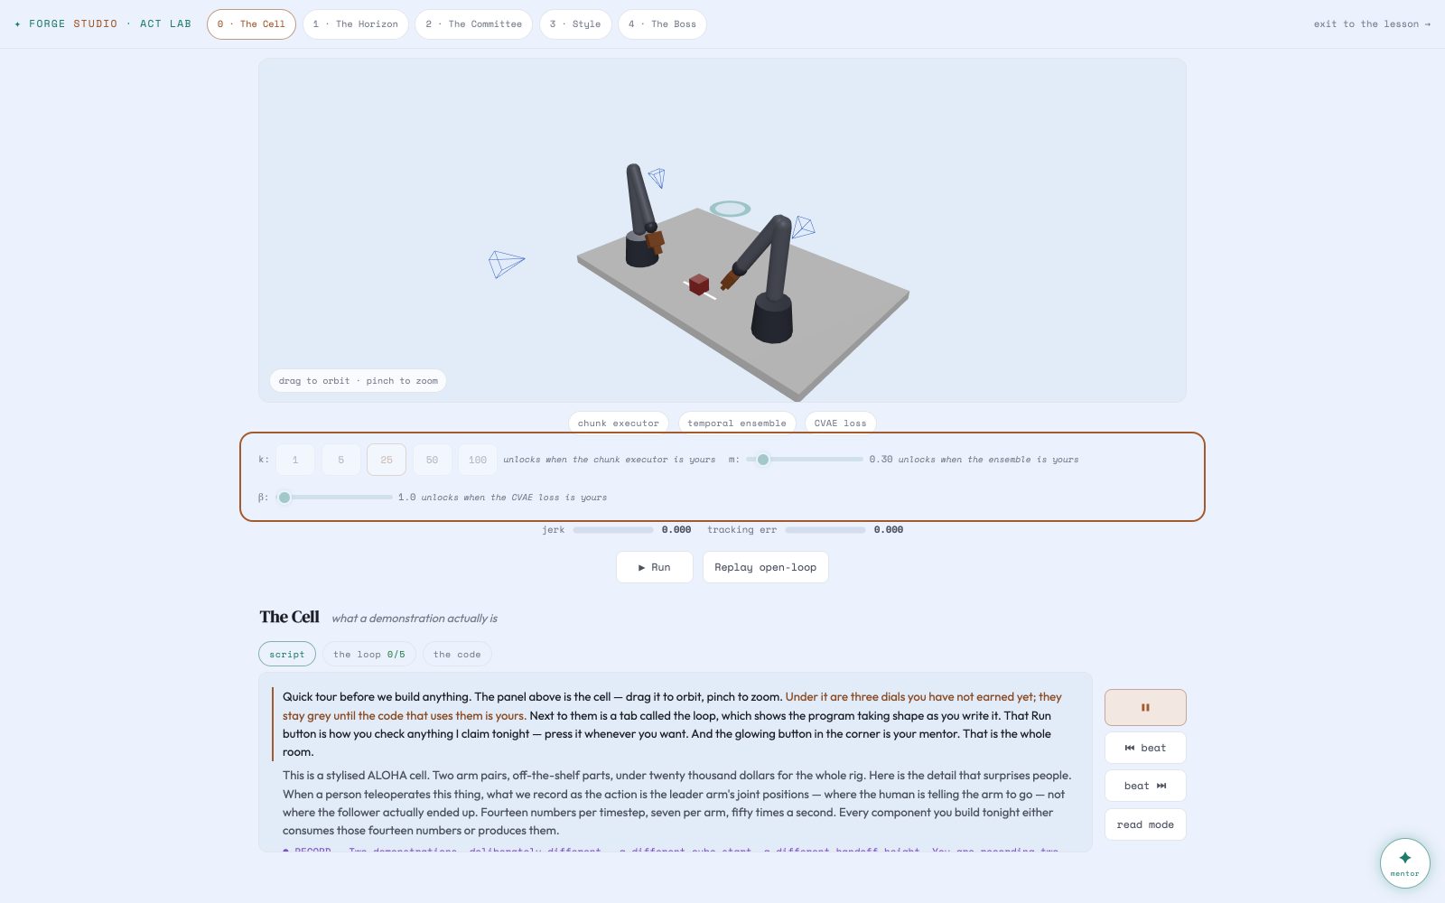Show the code tab
This screenshot has width=1445, height=903.
pos(457,654)
